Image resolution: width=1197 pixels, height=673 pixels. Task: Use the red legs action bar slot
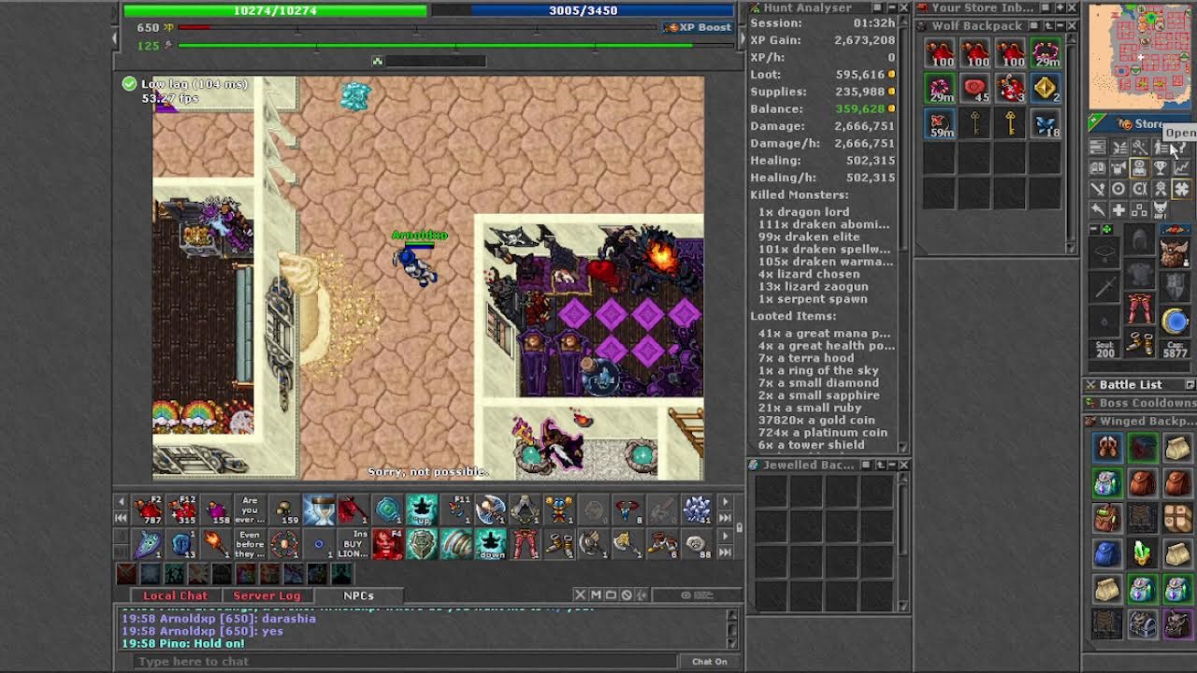525,543
